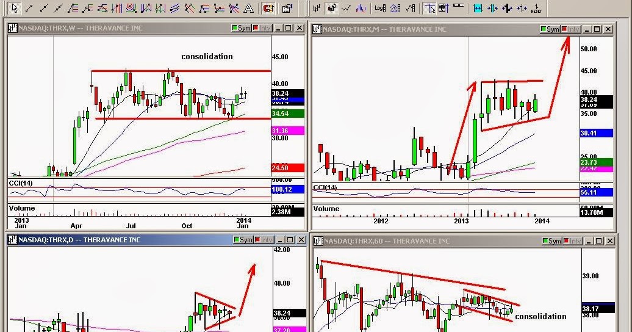Switch to candlestick chart style
The height and width of the screenshot is (332, 632).
[x=332, y=8]
